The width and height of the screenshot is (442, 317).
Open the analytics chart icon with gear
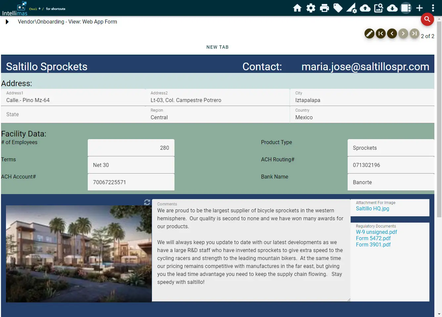(x=351, y=8)
